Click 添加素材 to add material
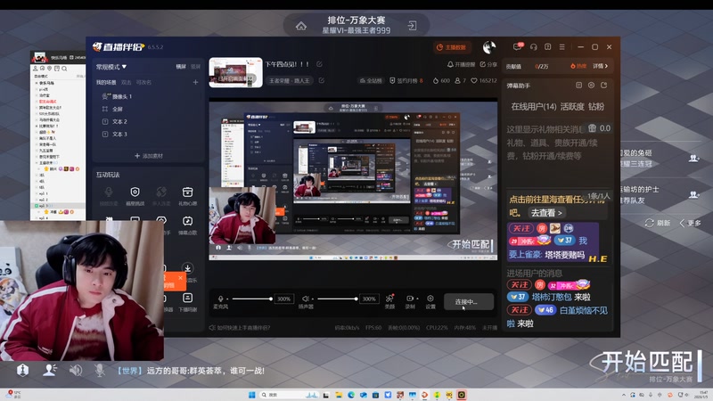 point(149,155)
